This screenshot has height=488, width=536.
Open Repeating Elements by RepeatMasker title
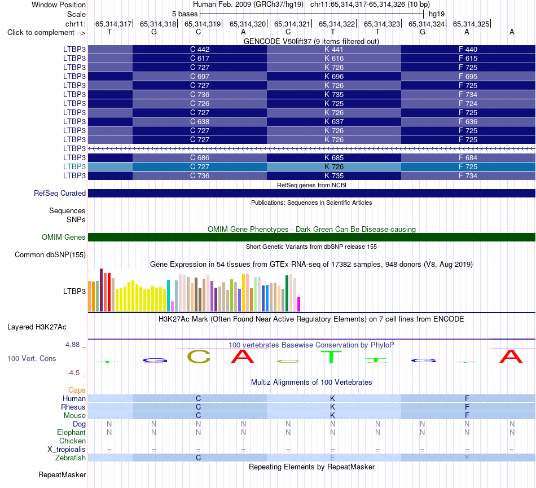311,467
